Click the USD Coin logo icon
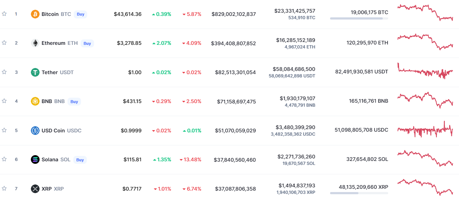The width and height of the screenshot is (459, 200). coord(35,131)
